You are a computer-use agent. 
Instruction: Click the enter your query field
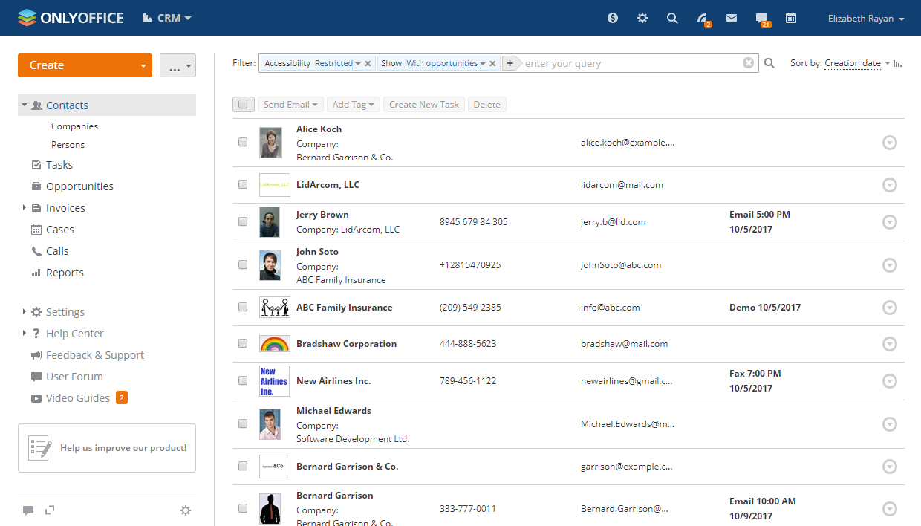(631, 64)
